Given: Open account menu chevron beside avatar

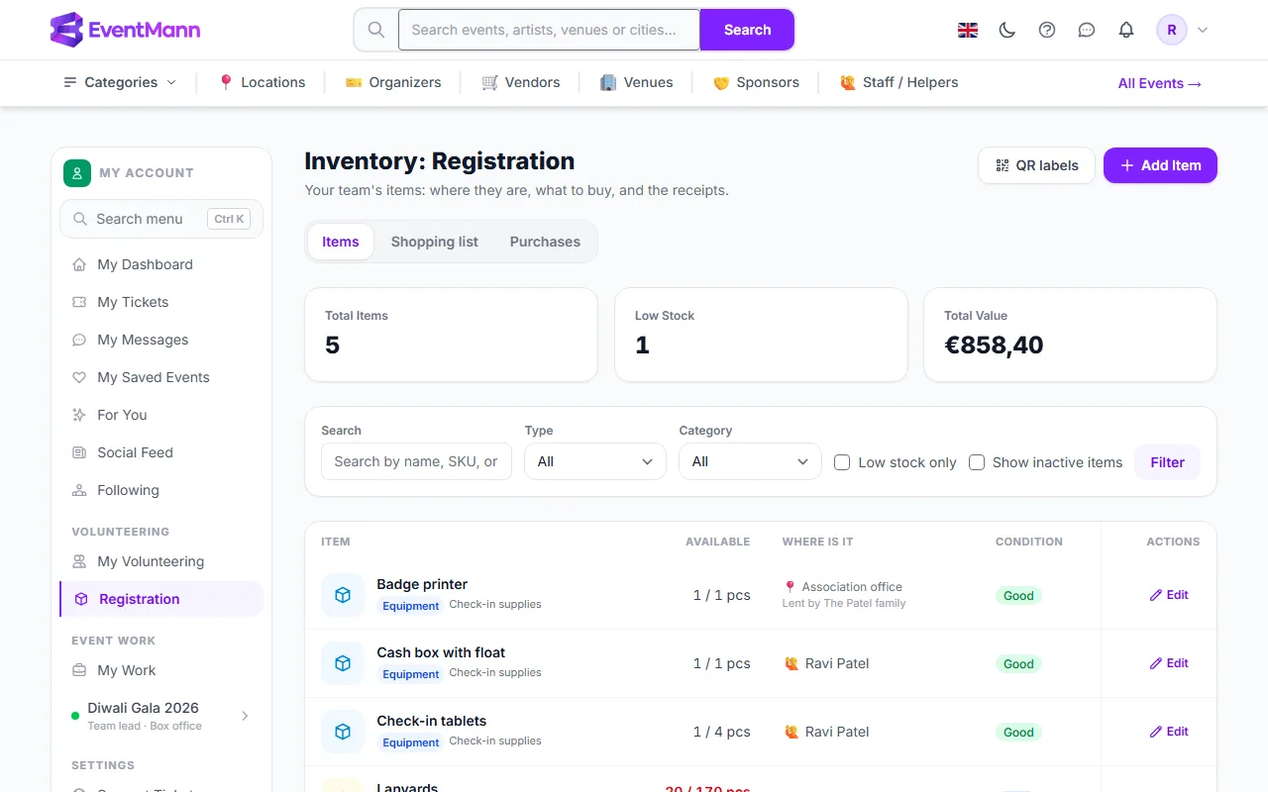Looking at the screenshot, I should point(1203,30).
